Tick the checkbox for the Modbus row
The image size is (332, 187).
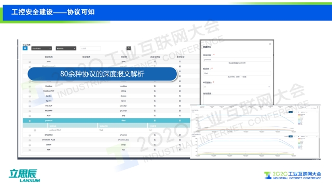click(30, 87)
